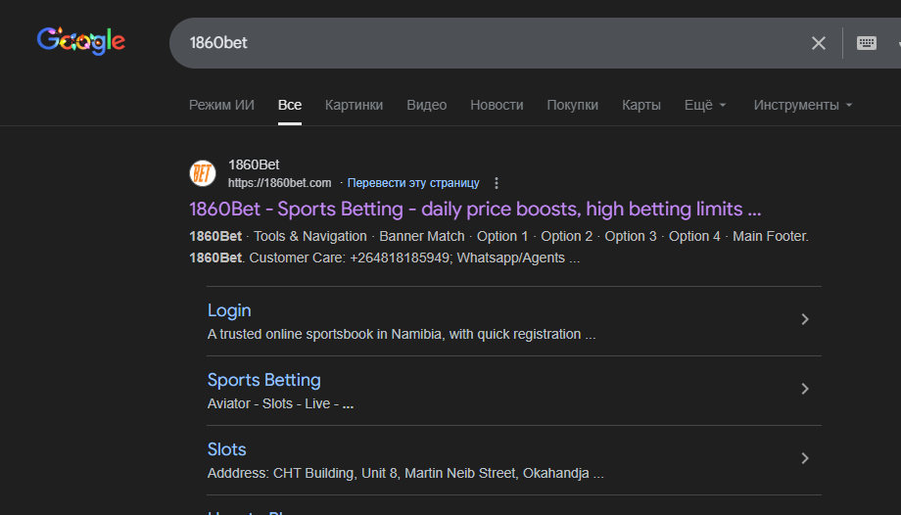Open 1860Bet Sports Betting result title
901x515 pixels.
[475, 209]
